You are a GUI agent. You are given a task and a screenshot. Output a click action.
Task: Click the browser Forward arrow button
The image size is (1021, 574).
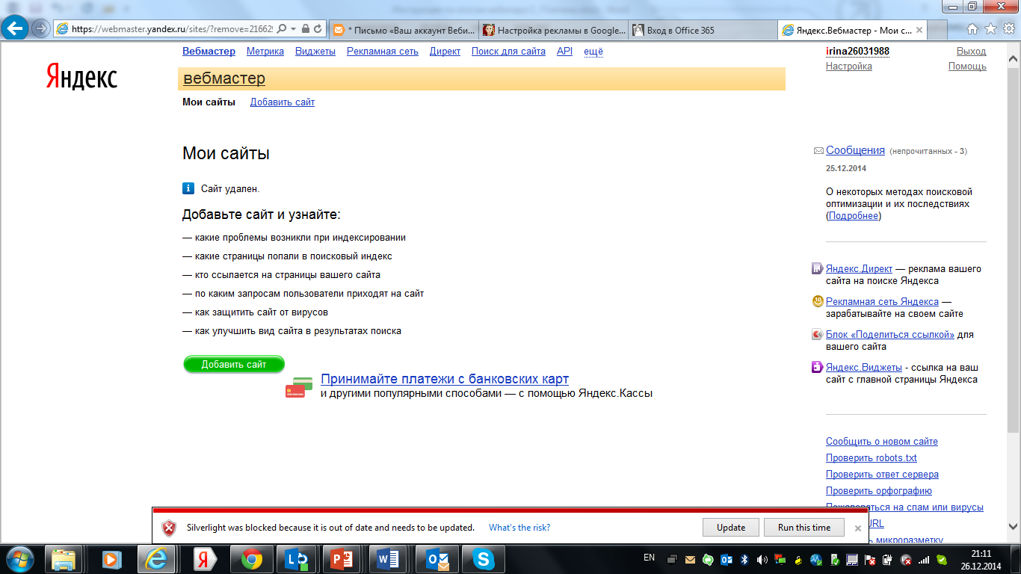coord(40,28)
